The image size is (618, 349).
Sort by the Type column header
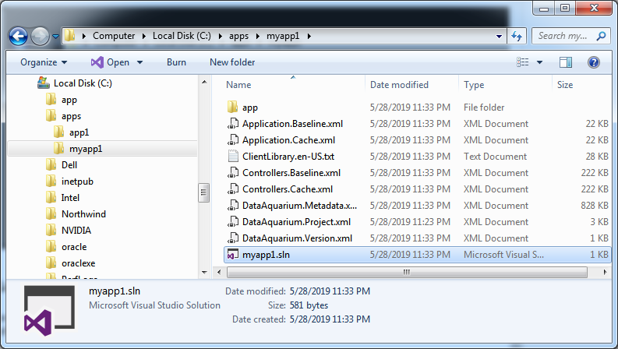pyautogui.click(x=474, y=85)
